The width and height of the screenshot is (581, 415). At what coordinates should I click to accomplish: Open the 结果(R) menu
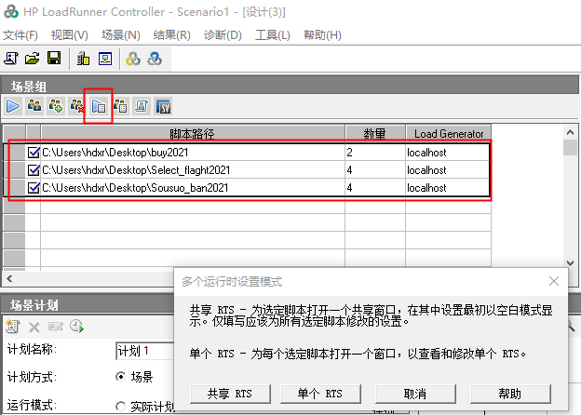172,35
